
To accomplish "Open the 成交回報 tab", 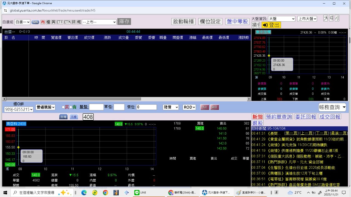I will pyautogui.click(x=330, y=117).
